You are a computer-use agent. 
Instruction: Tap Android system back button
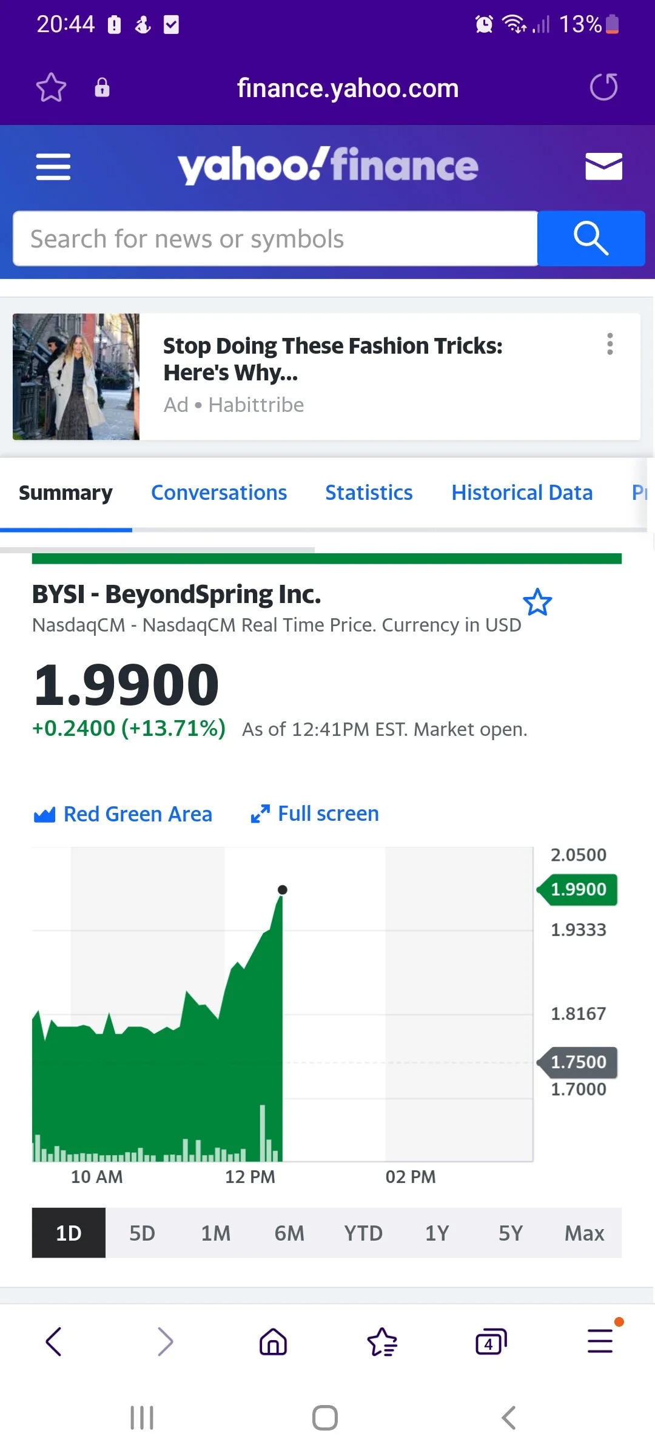tap(509, 1418)
